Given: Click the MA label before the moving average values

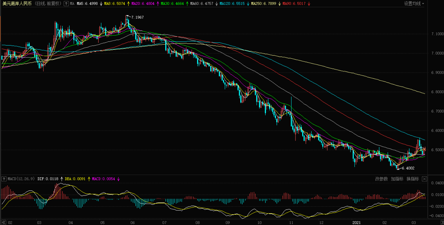Looking at the screenshot, I should [x=72, y=4].
